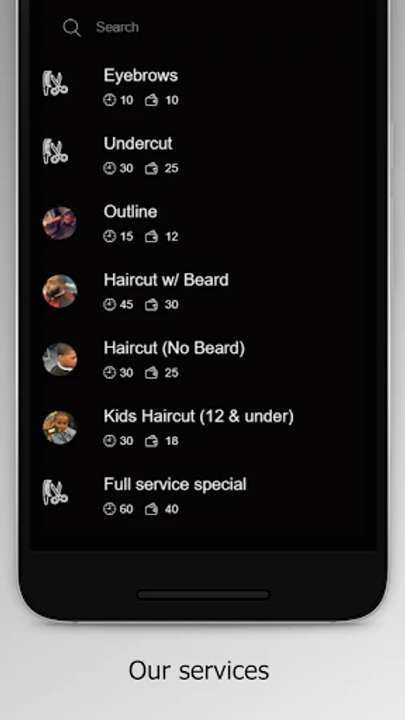Open the Haircut w/ Beard photo
The height and width of the screenshot is (720, 405).
[x=60, y=291]
